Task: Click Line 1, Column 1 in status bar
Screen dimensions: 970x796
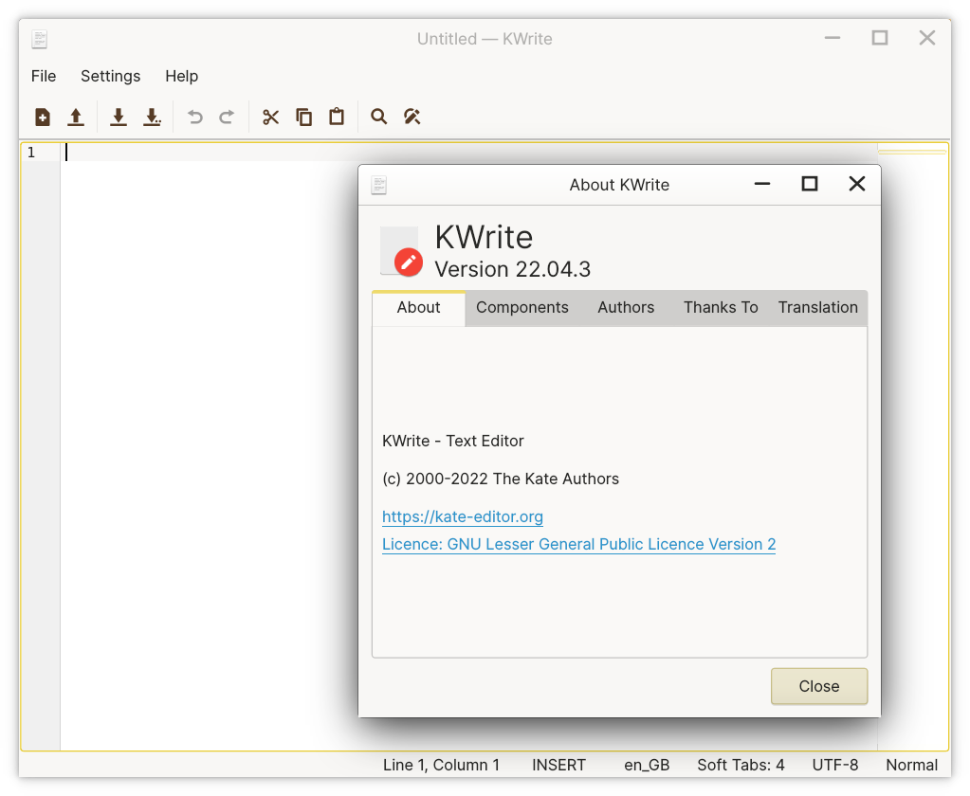Action: tap(441, 765)
